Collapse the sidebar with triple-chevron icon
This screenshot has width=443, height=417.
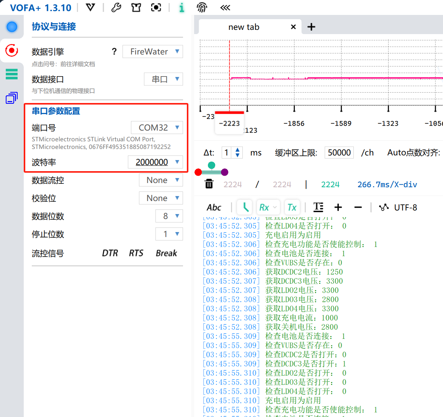[x=225, y=8]
